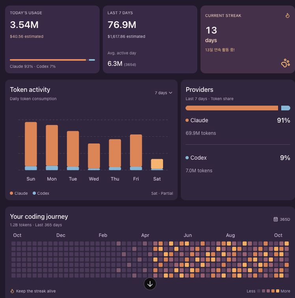The height and width of the screenshot is (298, 295).
Task: Select the Saturday partial bar in the chart
Action: (157, 164)
